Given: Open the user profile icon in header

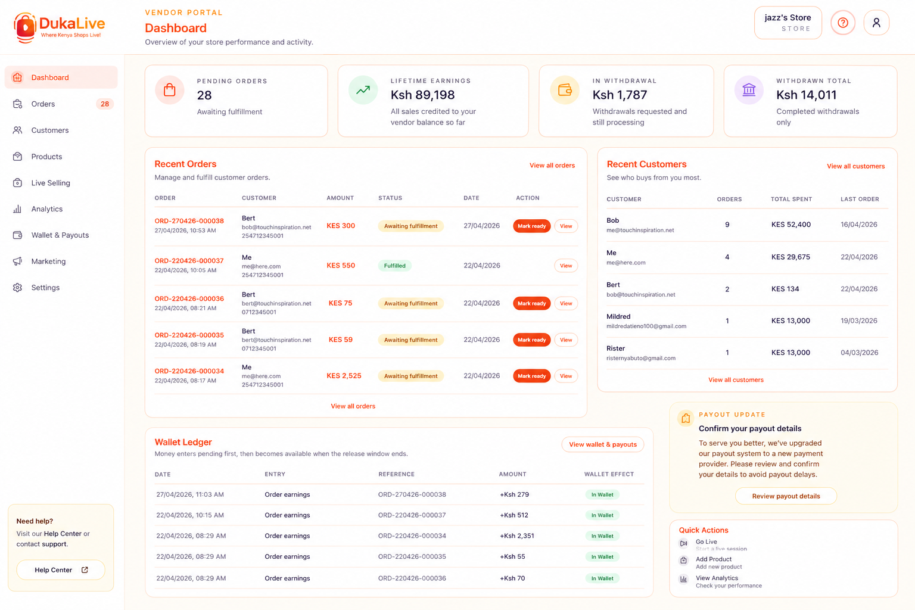Looking at the screenshot, I should (876, 23).
